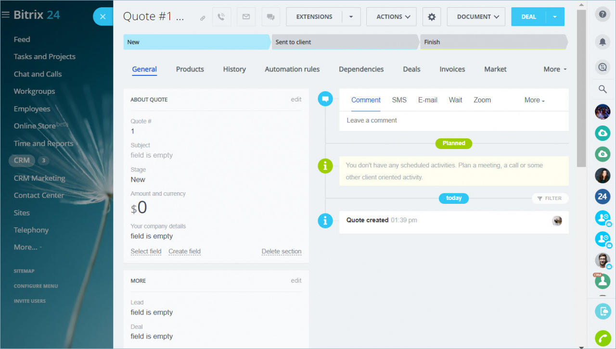Click the user avatar on Quote created entry
616x349 pixels.
pyautogui.click(x=557, y=221)
